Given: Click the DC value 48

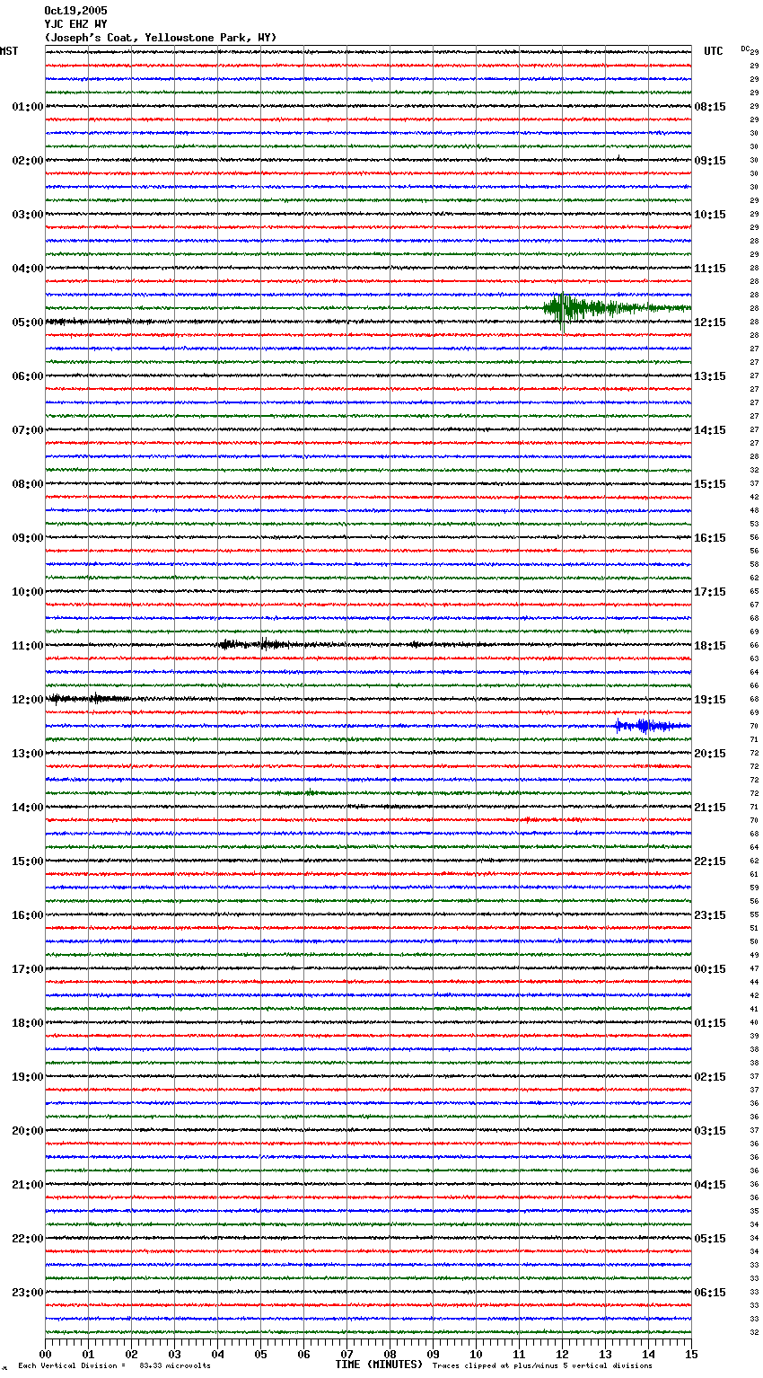Looking at the screenshot, I should click(x=754, y=510).
